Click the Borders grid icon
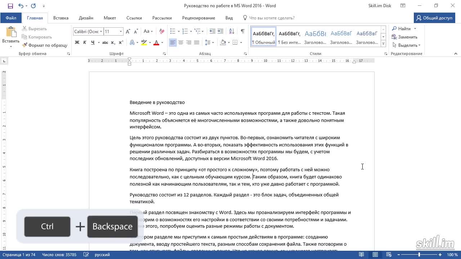 coord(235,42)
